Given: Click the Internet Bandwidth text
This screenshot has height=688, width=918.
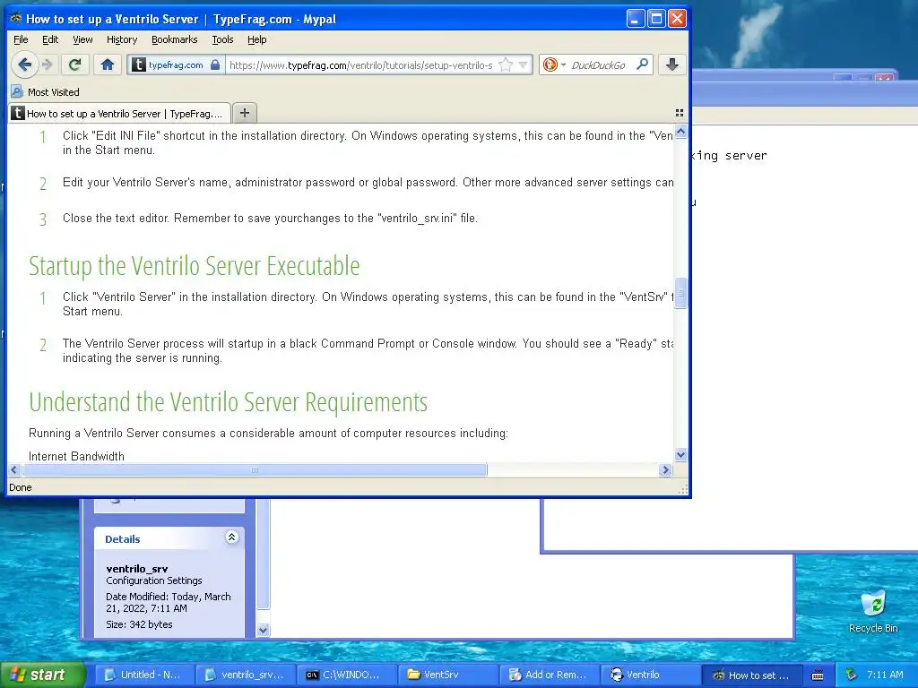Looking at the screenshot, I should [x=76, y=456].
